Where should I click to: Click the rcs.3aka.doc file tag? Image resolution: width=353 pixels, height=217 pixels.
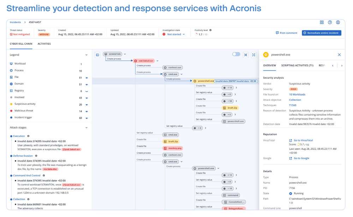50,169
